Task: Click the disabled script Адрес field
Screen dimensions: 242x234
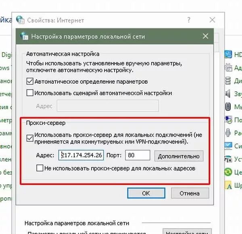Action: tap(108, 106)
